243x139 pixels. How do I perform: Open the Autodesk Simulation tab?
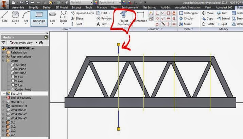[x=188, y=7]
